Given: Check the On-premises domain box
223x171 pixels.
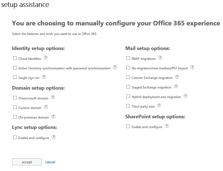Looking at the screenshot, I should (x=15, y=117).
